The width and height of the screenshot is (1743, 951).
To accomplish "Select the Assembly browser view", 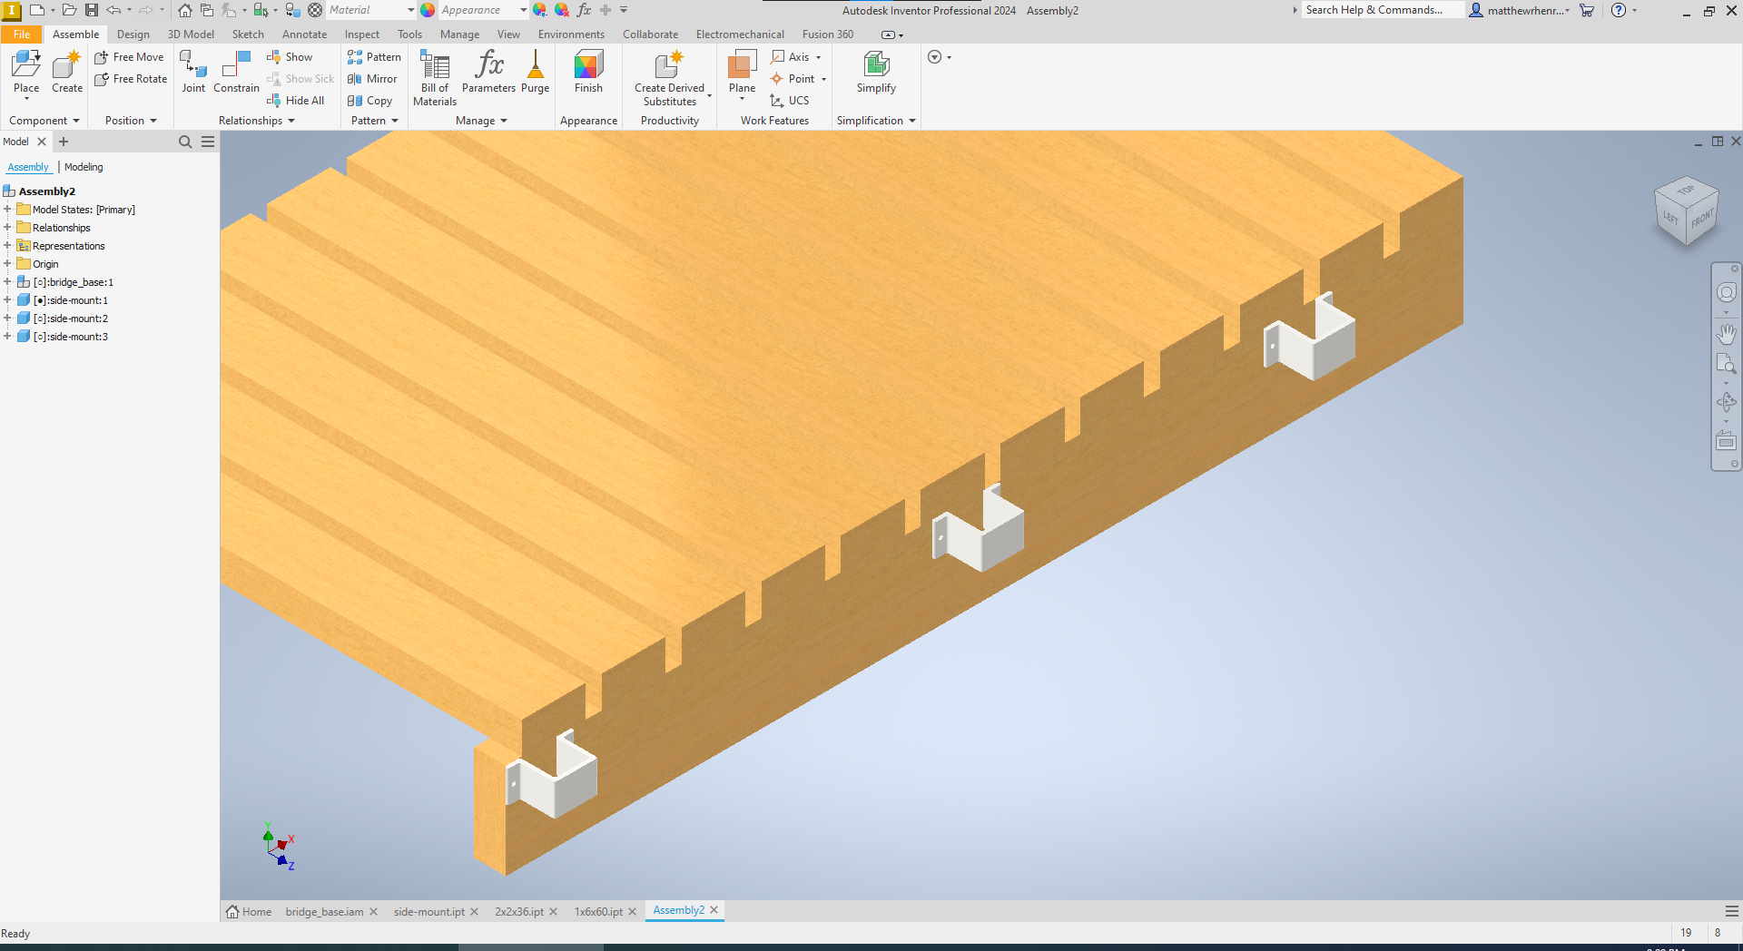I will [x=28, y=167].
